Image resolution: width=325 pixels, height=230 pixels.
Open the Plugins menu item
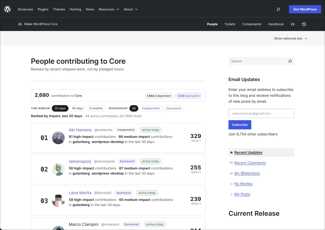43,9
